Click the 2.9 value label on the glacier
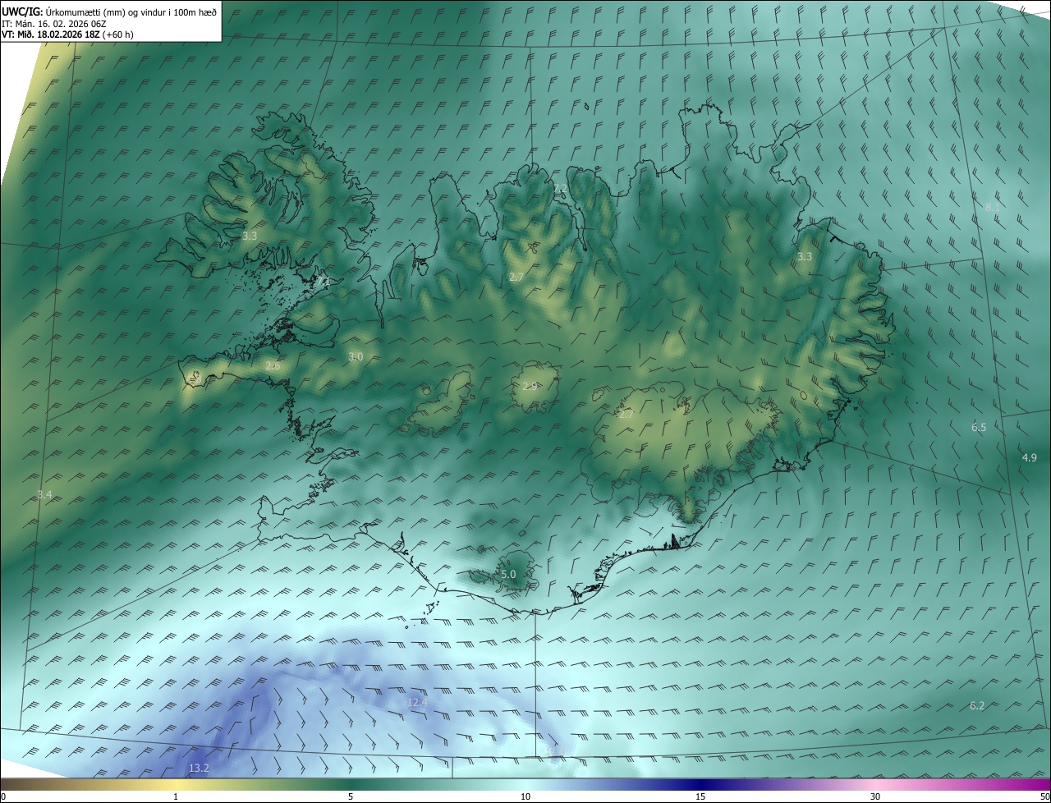 pos(530,386)
